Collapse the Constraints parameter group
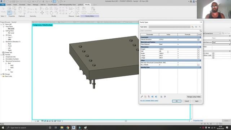 coord(200,37)
